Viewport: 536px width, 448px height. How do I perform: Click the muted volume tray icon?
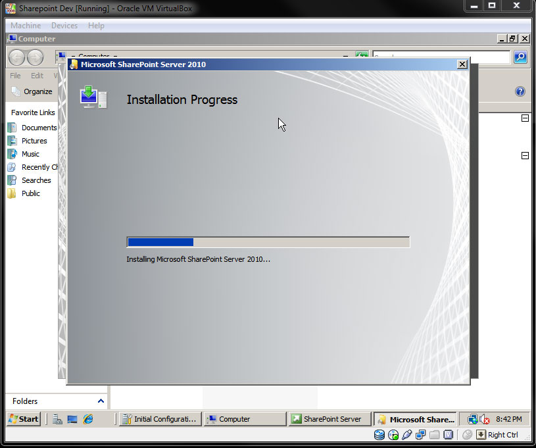[485, 419]
